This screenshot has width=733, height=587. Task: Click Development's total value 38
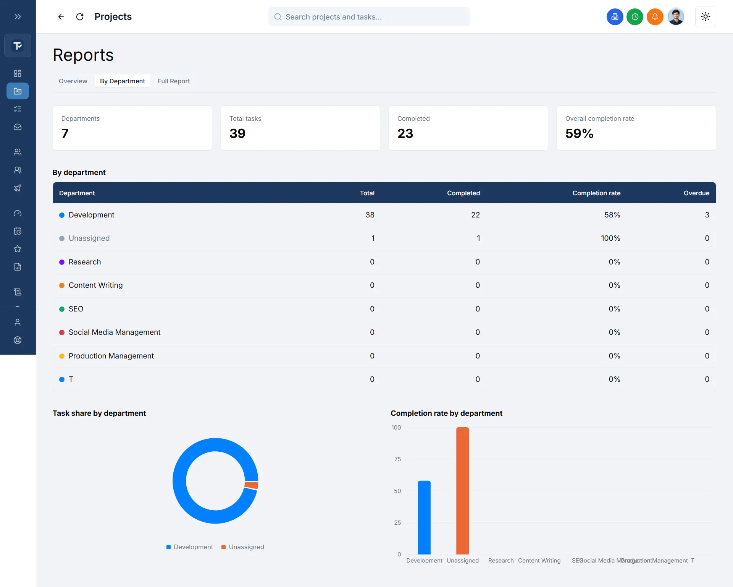point(370,215)
